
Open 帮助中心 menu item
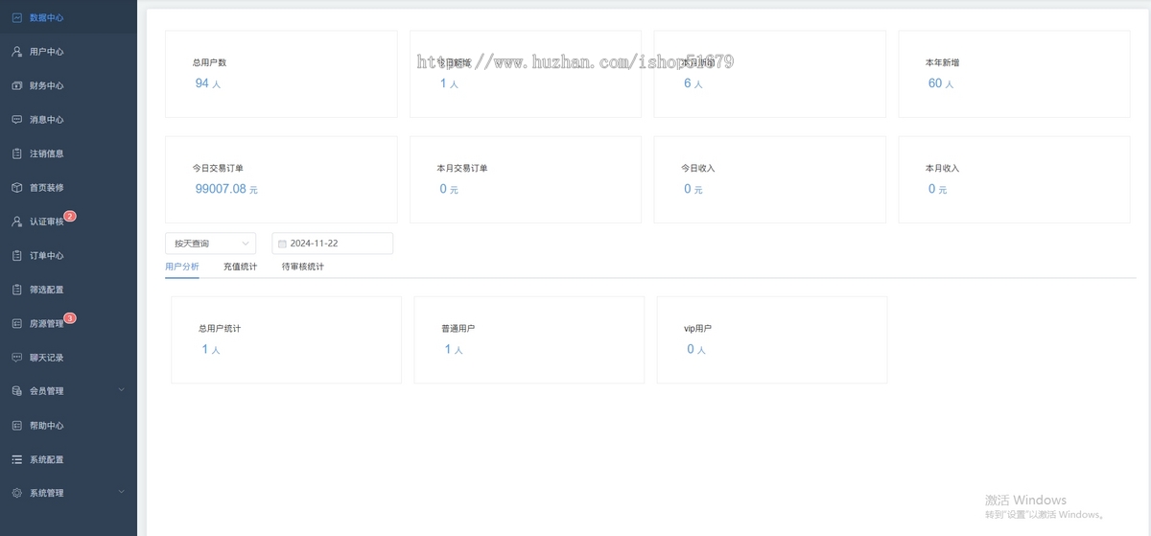68,426
